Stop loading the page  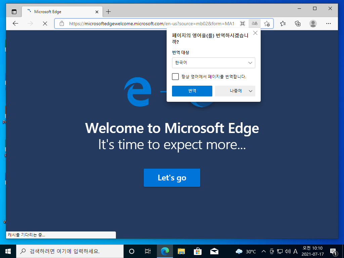pyautogui.click(x=45, y=24)
